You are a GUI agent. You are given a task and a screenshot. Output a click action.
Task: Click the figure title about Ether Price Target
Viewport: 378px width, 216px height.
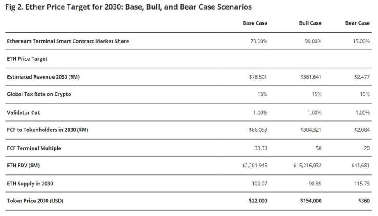click(x=129, y=7)
